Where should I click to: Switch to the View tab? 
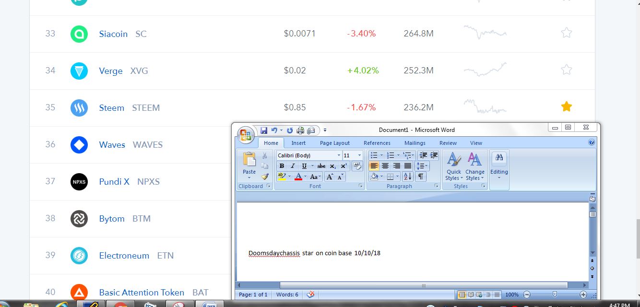tap(476, 143)
